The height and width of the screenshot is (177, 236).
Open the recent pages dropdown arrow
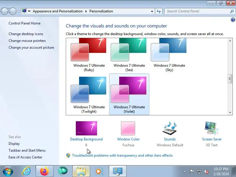(19, 11)
